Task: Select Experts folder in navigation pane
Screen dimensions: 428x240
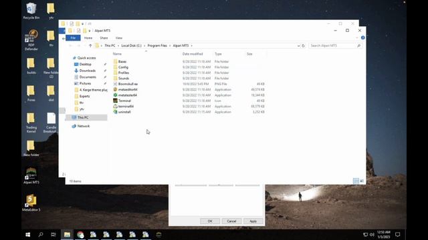Action: [x=84, y=96]
